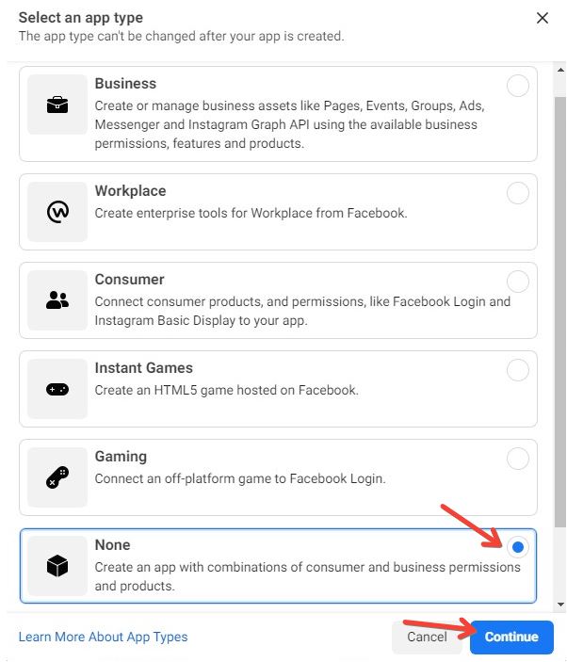Click the Consumer people icon
Viewport: 567px width, 662px height.
coord(57,300)
